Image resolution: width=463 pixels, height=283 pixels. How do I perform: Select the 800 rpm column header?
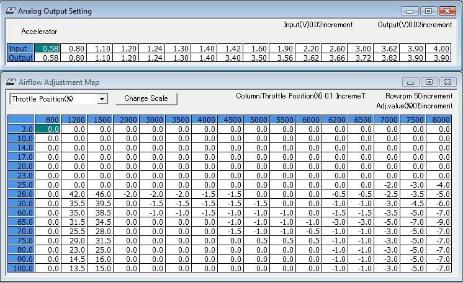tap(48, 120)
